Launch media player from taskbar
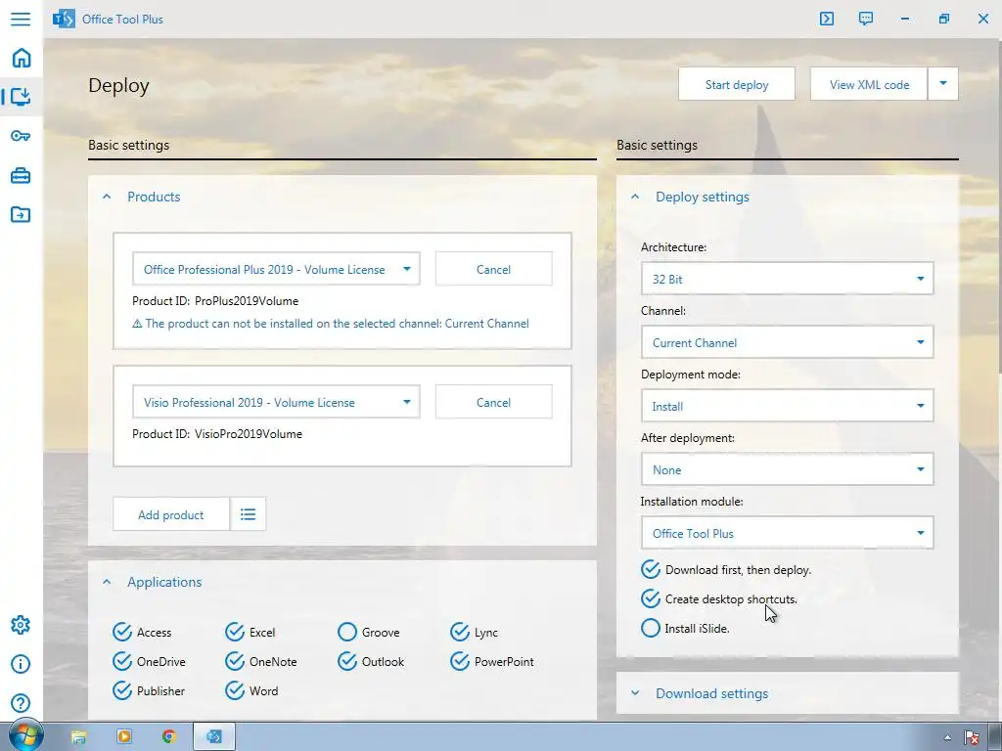 [124, 737]
